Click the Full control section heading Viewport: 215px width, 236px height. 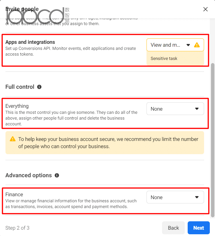pos(20,87)
